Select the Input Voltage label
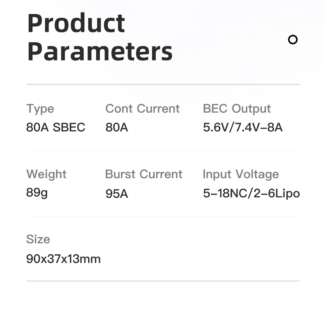Image resolution: width=324 pixels, height=314 pixels. tap(241, 174)
